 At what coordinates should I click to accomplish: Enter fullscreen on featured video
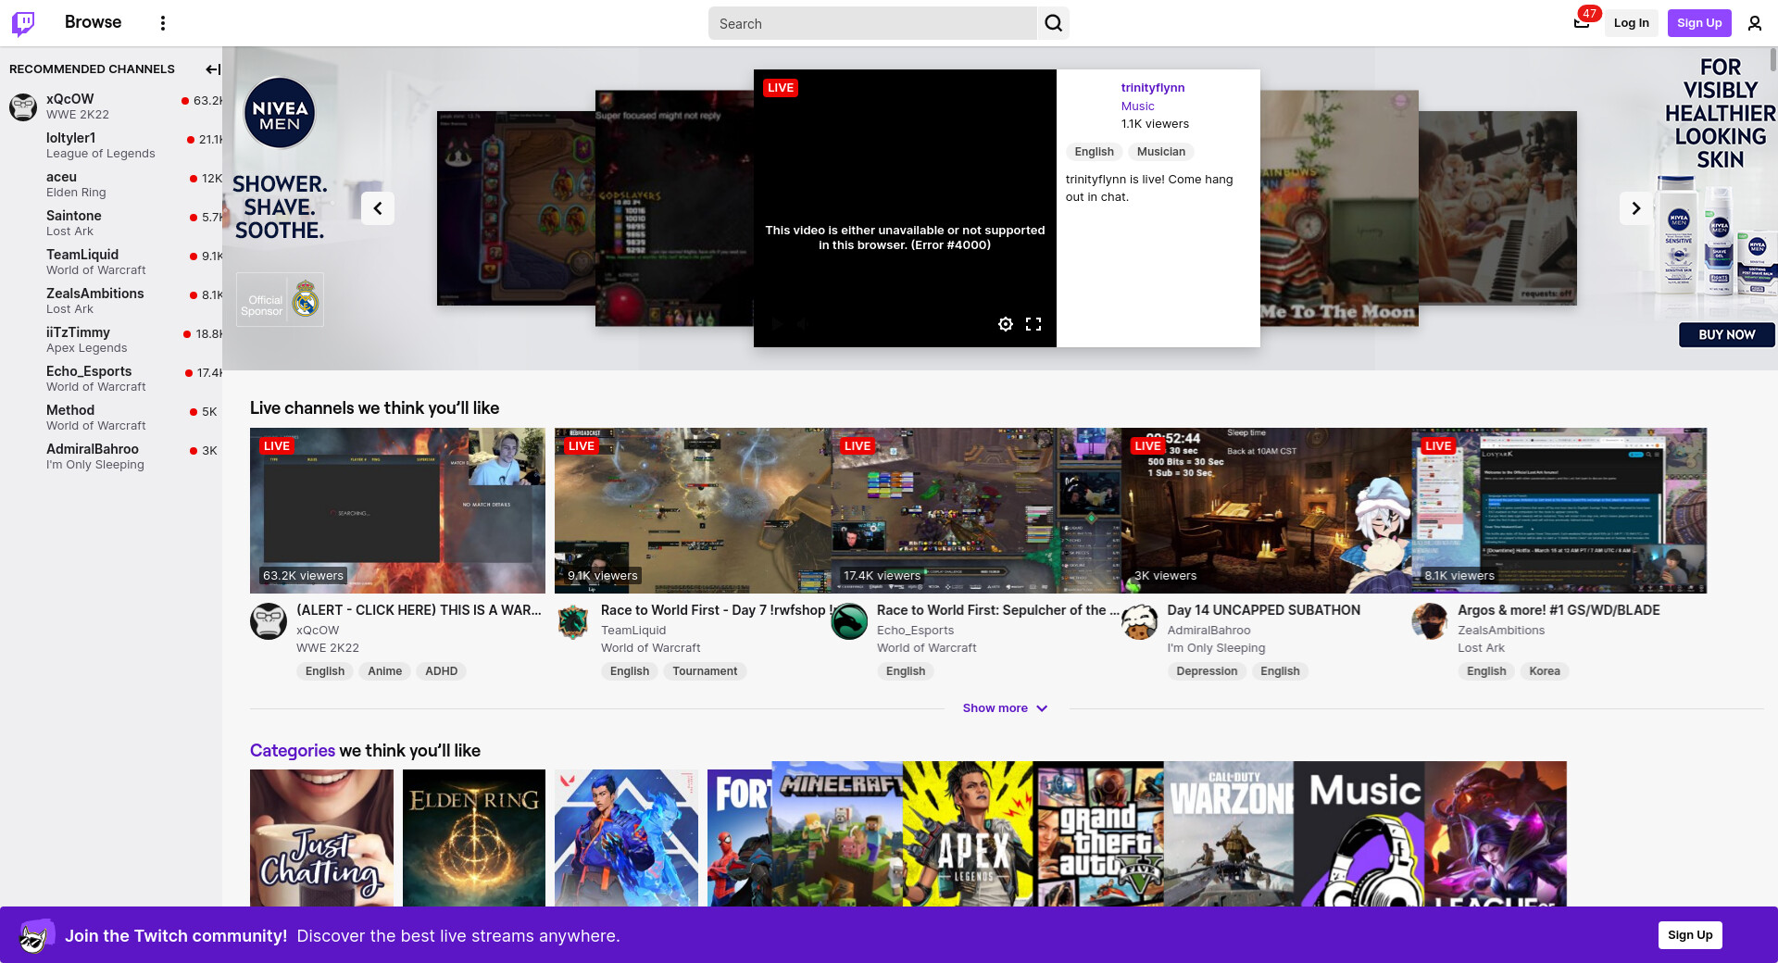tap(1033, 324)
